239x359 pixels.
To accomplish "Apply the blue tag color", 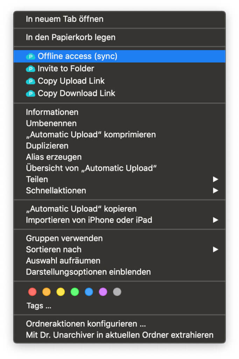I will [89, 292].
